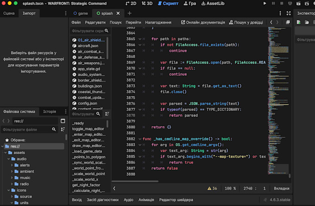This screenshot has width=315, height=206.
Task: Click the Вкладки indentation setting
Action: 282,188
